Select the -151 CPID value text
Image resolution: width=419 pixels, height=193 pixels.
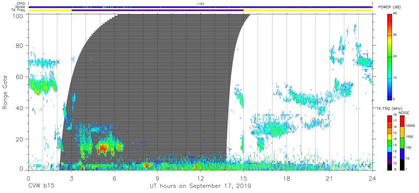200,4
